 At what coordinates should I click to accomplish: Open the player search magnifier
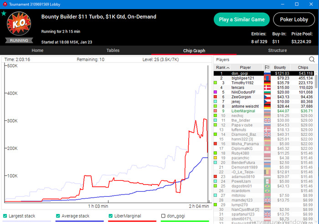pyautogui.click(x=312, y=60)
